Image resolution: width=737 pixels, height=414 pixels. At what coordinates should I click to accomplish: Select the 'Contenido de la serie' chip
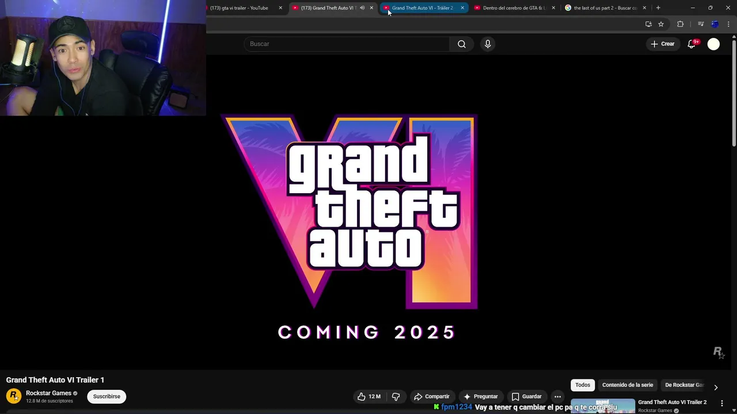[x=628, y=385]
